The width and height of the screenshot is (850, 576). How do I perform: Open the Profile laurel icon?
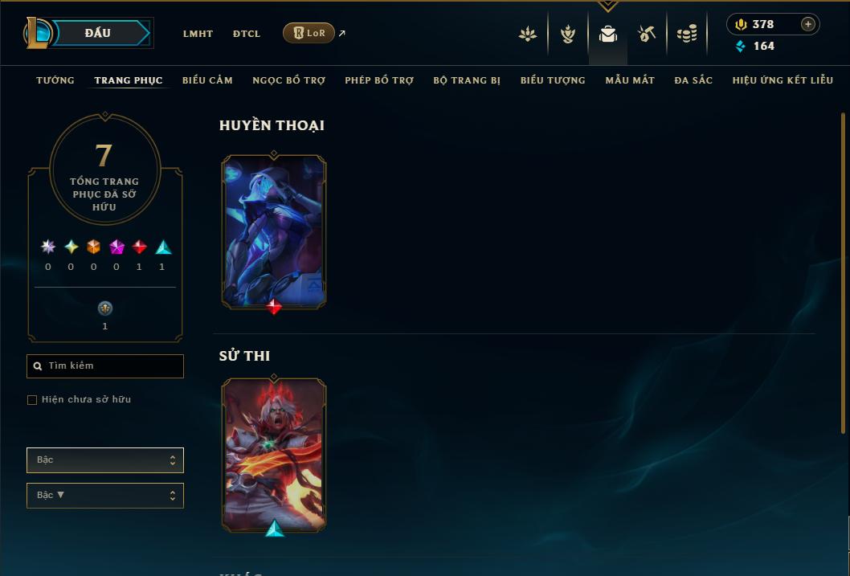pyautogui.click(x=567, y=34)
